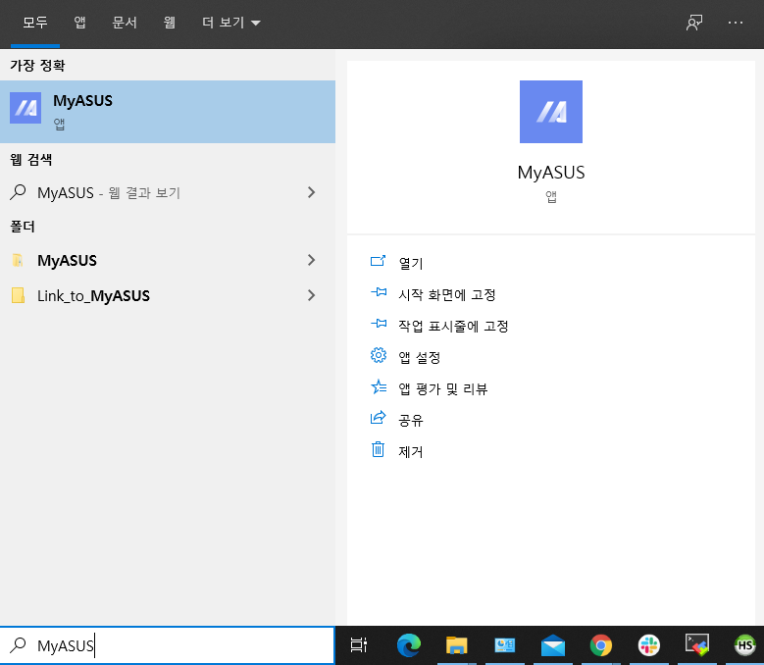764x665 pixels.
Task: Click 작업 표시줄에 고정
Action: [x=453, y=326]
